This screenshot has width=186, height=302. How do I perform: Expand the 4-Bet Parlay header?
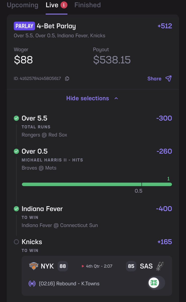tap(56, 26)
